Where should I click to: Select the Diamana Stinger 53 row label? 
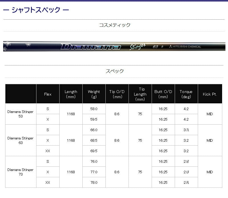(21, 114)
